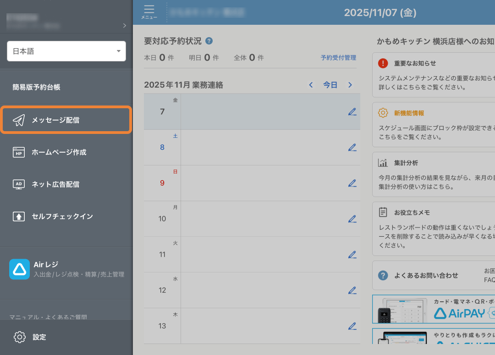Viewport: 495px width, 355px height.
Task: Click the help question mark beside 要対応予約状況
Action: pos(209,41)
